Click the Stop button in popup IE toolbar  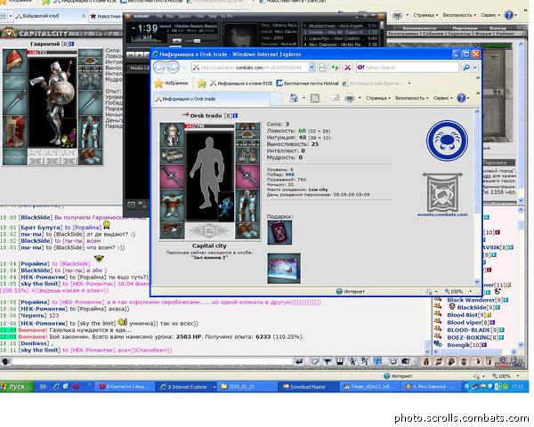347,68
